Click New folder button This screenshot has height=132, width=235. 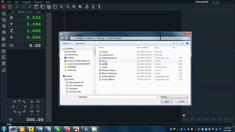80,43
